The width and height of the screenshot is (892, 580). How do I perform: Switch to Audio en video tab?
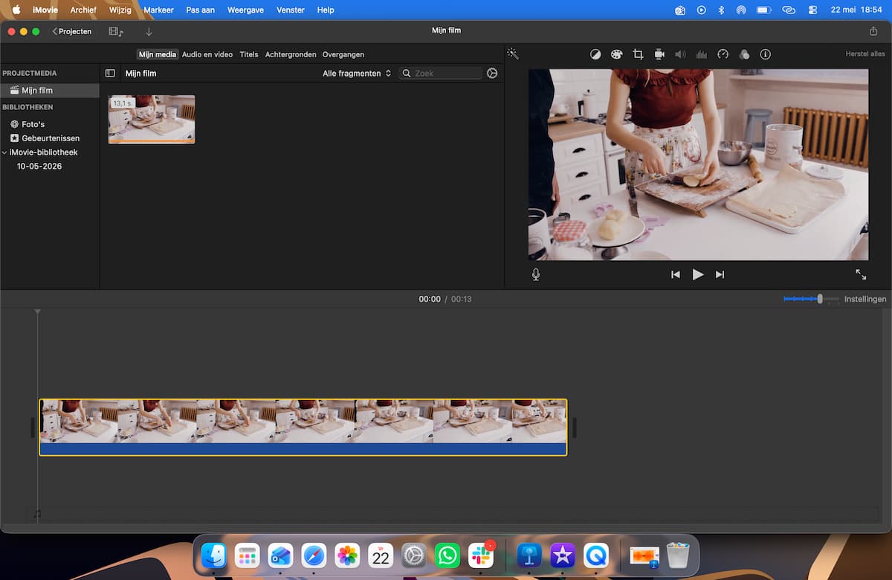click(x=207, y=54)
